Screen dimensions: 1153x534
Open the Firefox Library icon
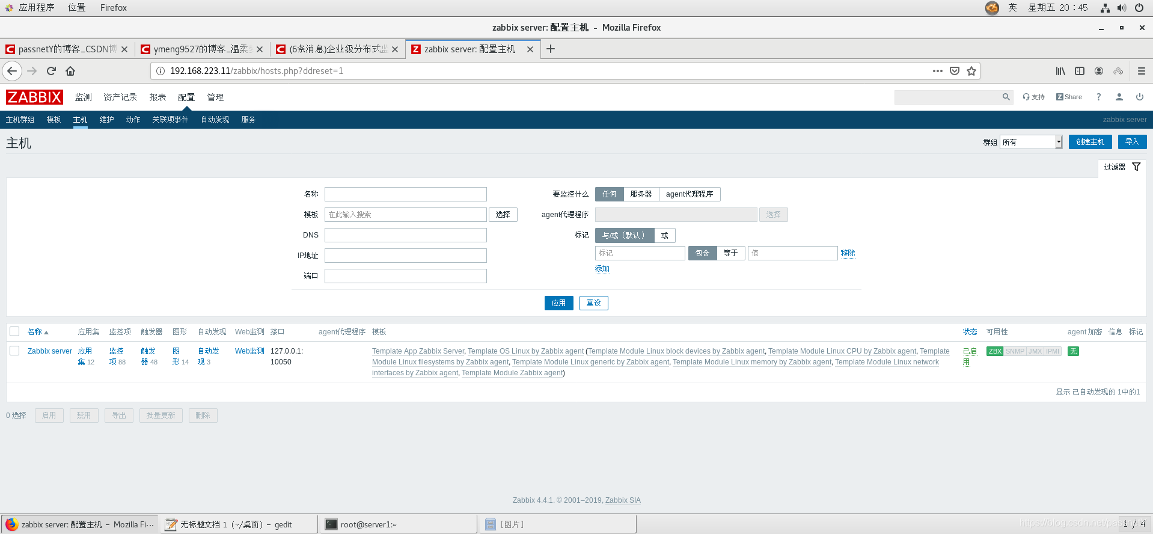(x=1060, y=71)
